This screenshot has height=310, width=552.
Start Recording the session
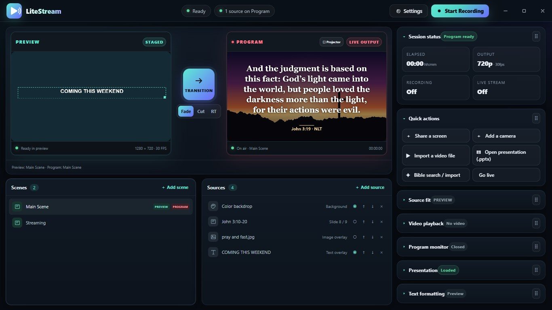(460, 11)
